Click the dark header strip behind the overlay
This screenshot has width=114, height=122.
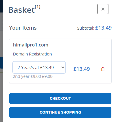point(1,6)
